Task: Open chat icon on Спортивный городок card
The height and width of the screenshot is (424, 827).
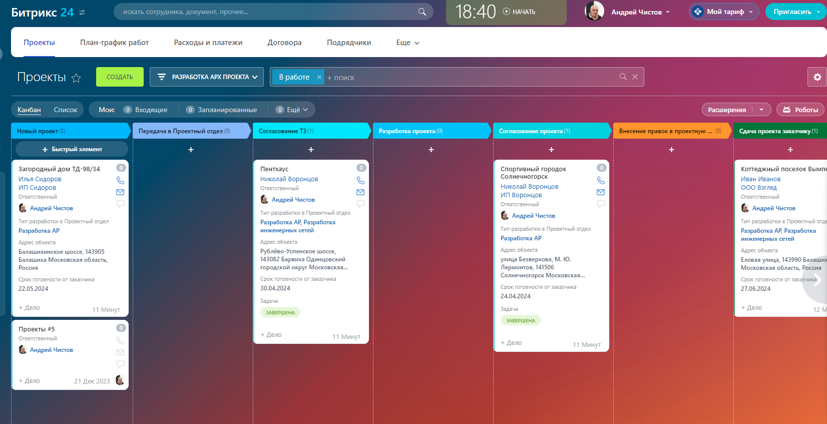Action: [601, 204]
